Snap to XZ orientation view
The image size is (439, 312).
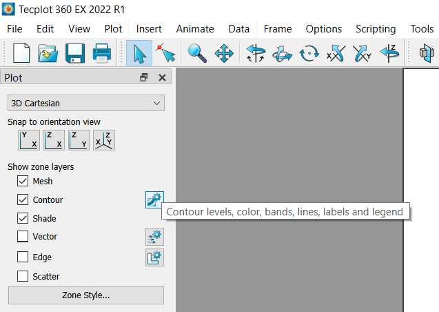pyautogui.click(x=54, y=140)
